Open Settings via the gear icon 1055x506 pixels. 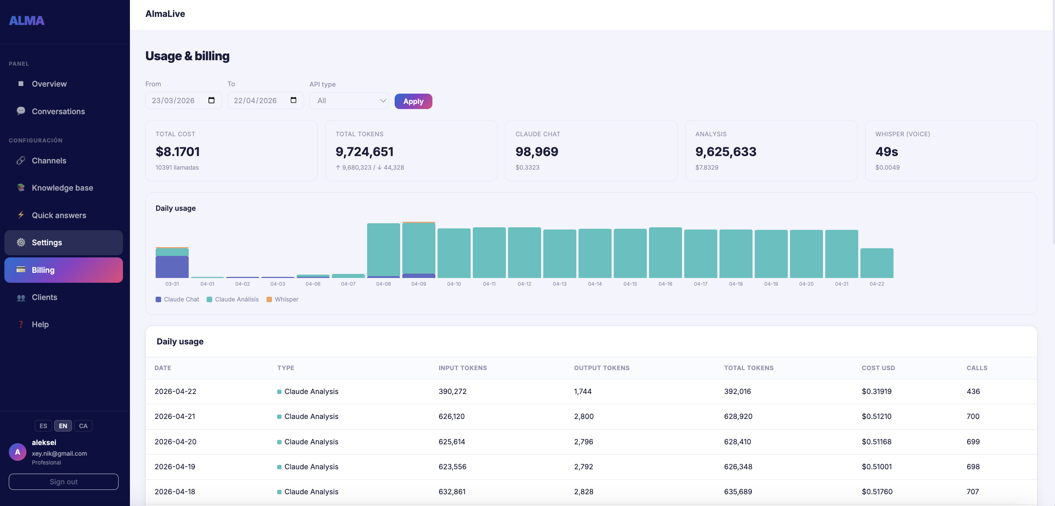[x=21, y=242]
